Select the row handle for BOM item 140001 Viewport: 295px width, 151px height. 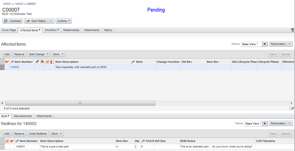(x=2, y=146)
